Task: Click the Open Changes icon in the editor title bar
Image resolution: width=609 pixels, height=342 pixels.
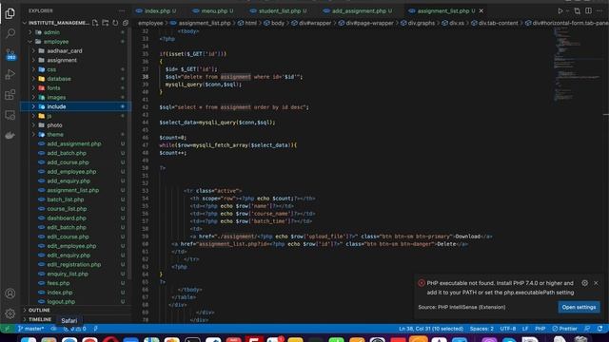Action: pyautogui.click(x=578, y=10)
